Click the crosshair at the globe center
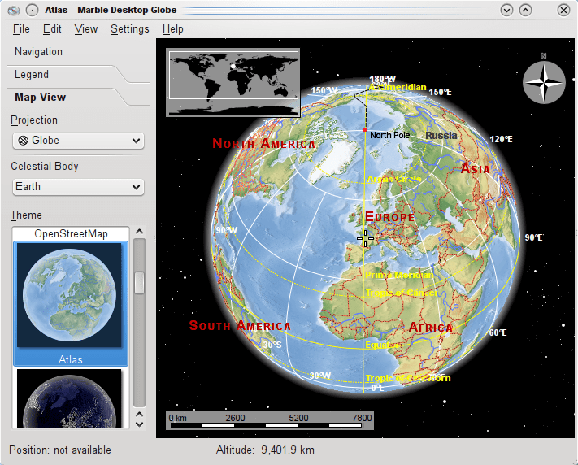578x465 pixels. click(x=365, y=238)
